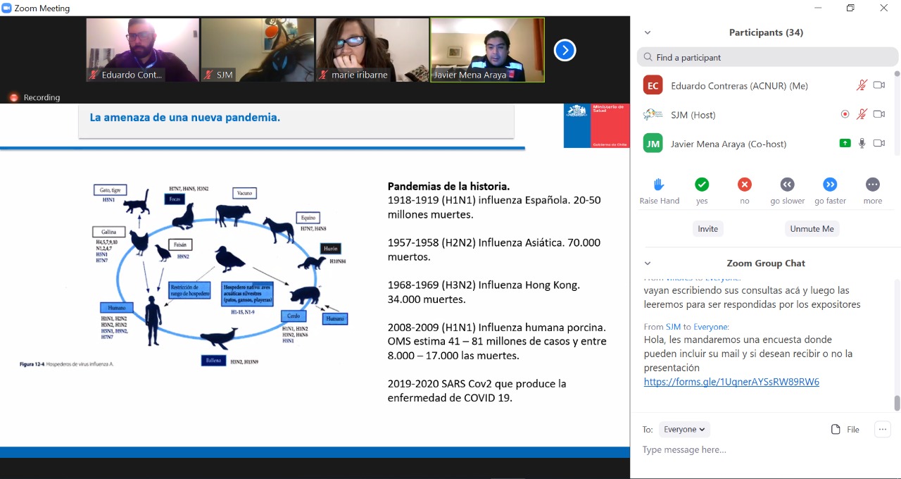Screen dimensions: 901x479
Task: Click the Invite button
Action: tap(707, 229)
